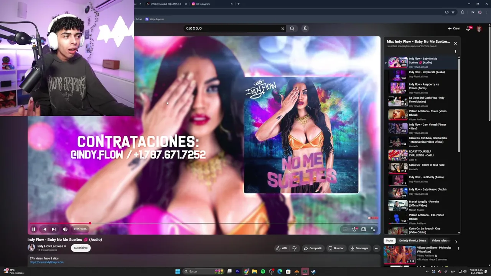
Task: Open YouTube account avatar menu
Action: 479,28
